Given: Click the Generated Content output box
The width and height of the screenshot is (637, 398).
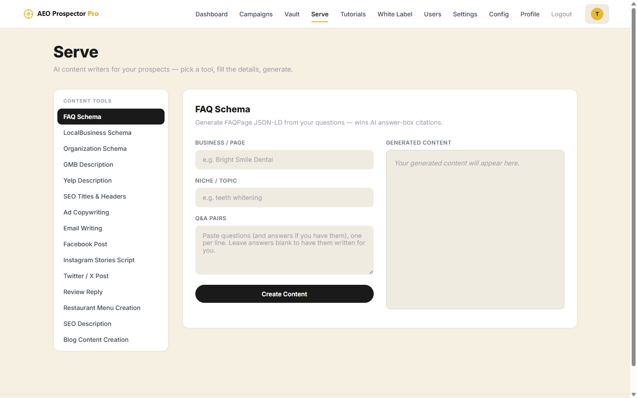Looking at the screenshot, I should [x=475, y=230].
